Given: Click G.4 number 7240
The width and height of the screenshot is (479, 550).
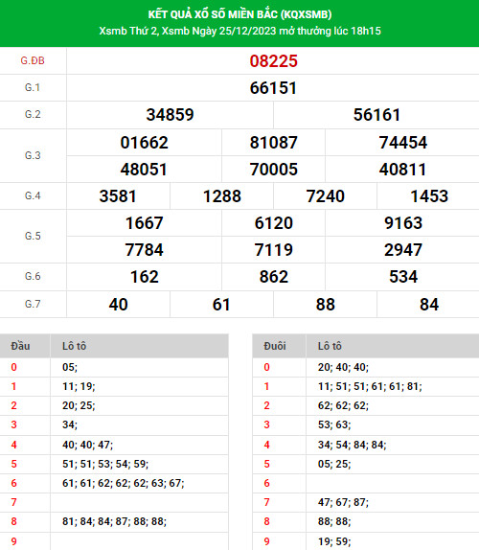Looking at the screenshot, I should click(325, 196).
